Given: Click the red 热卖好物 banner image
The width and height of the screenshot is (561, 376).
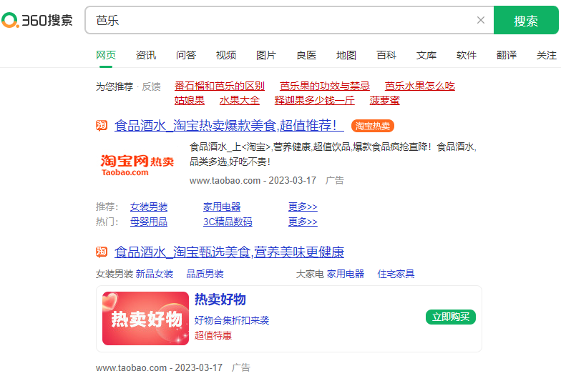Looking at the screenshot, I should [146, 319].
